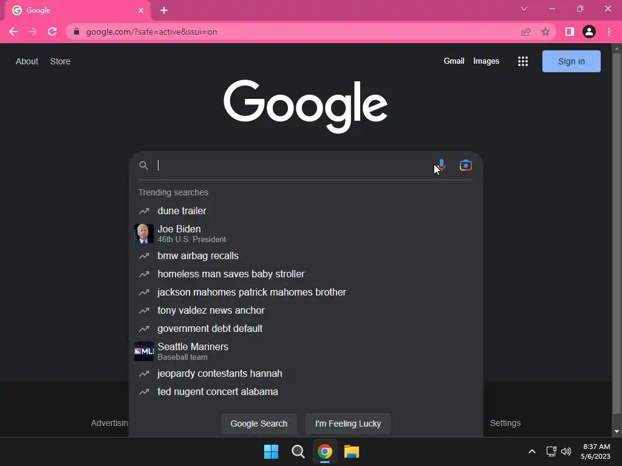
Task: Open File Explorer from the taskbar
Action: coord(352,451)
